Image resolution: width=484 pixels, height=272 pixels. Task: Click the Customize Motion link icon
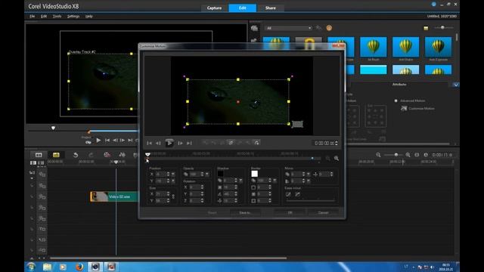click(404, 109)
